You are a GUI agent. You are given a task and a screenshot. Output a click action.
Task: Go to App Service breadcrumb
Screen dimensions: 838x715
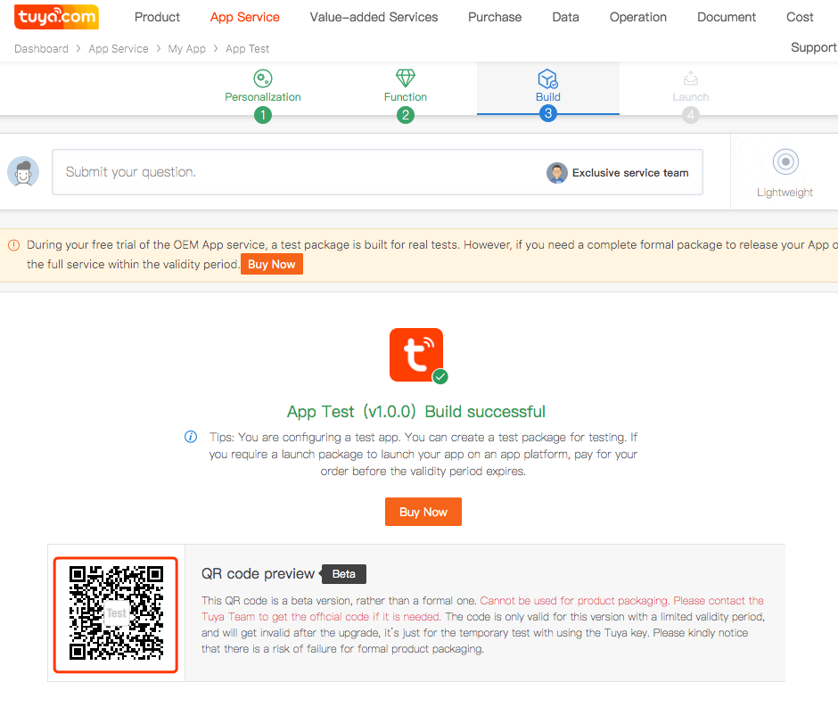[x=119, y=49]
